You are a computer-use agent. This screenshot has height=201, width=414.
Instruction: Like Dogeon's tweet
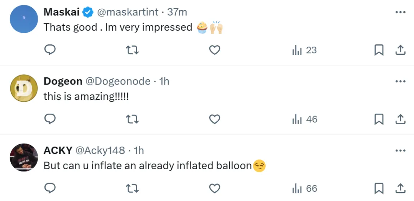tap(215, 119)
